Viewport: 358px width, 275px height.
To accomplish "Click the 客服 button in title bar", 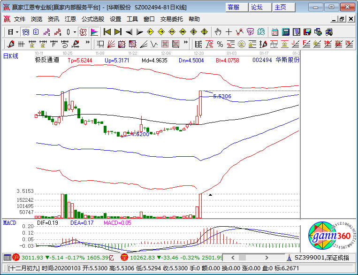I will click(236, 8).
